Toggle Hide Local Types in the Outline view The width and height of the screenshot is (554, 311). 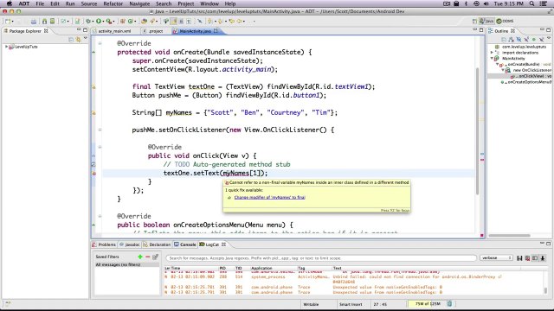tap(542, 40)
